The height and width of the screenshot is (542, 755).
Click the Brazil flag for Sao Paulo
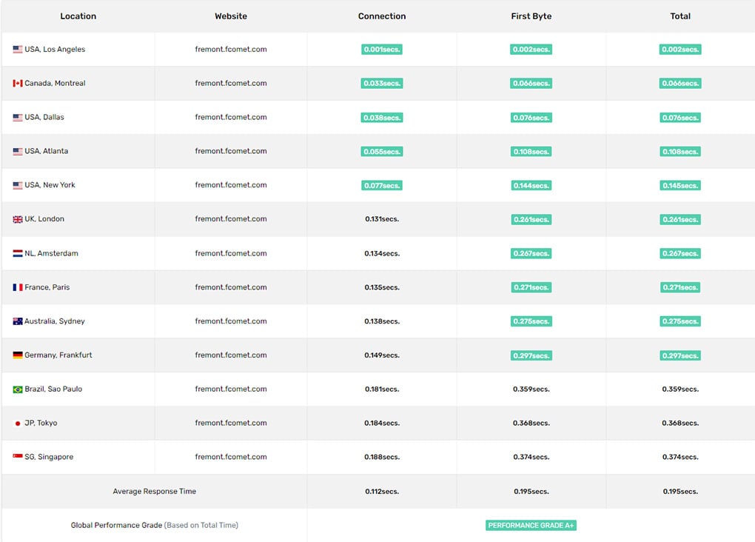[x=18, y=389]
